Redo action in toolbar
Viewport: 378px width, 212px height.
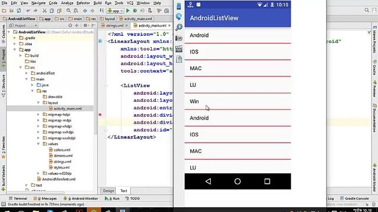[x=35, y=11]
